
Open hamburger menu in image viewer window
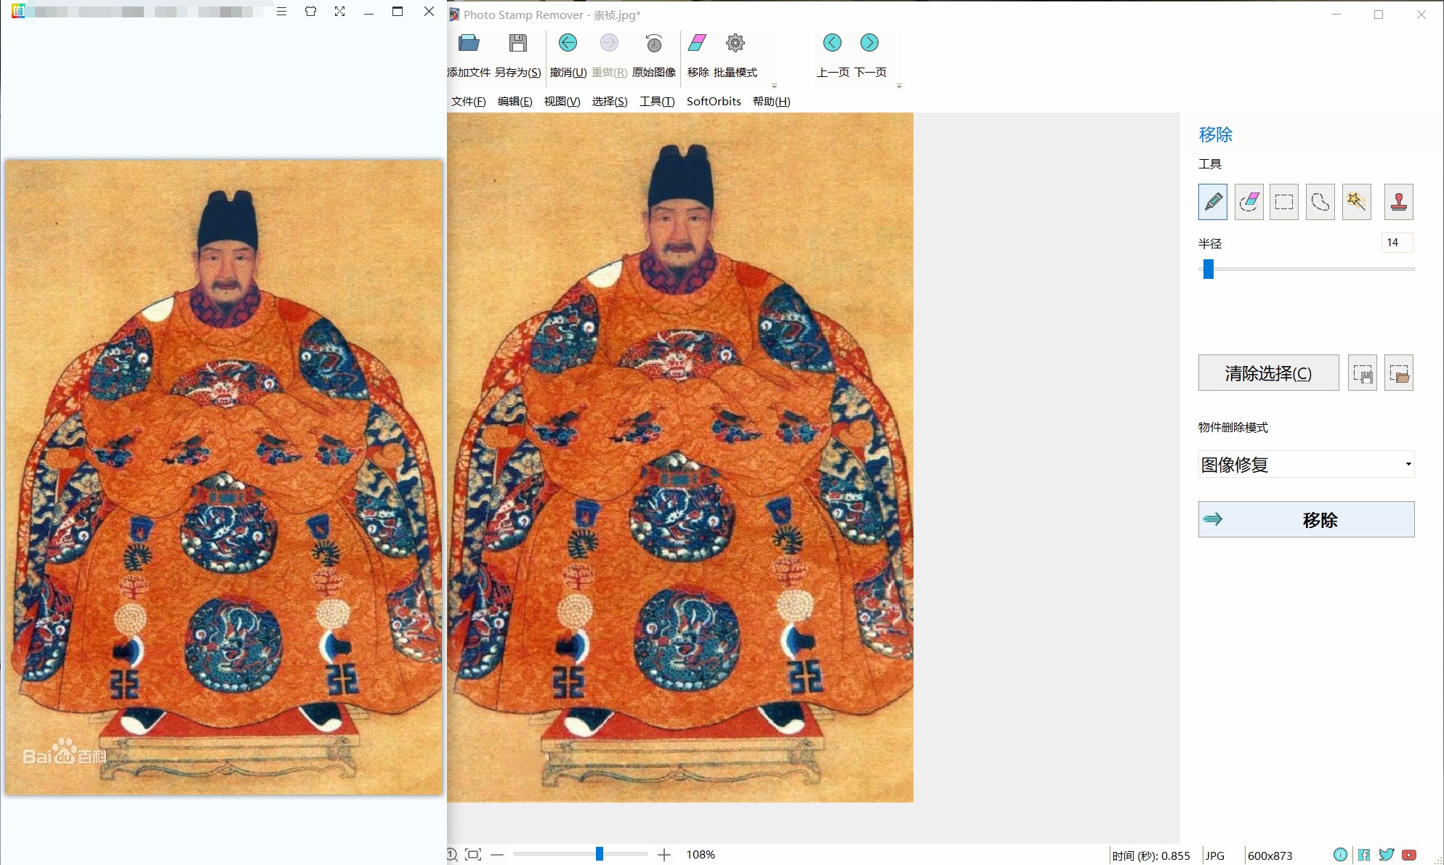click(282, 12)
